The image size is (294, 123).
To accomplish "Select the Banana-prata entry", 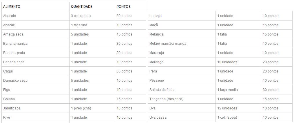I will point(14,53).
